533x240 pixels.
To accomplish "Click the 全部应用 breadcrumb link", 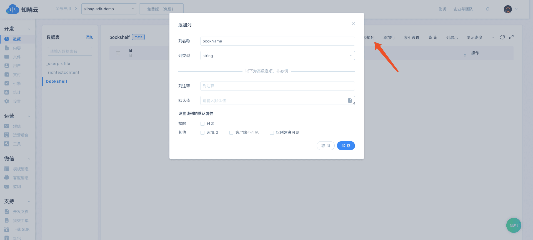I will pos(63,9).
